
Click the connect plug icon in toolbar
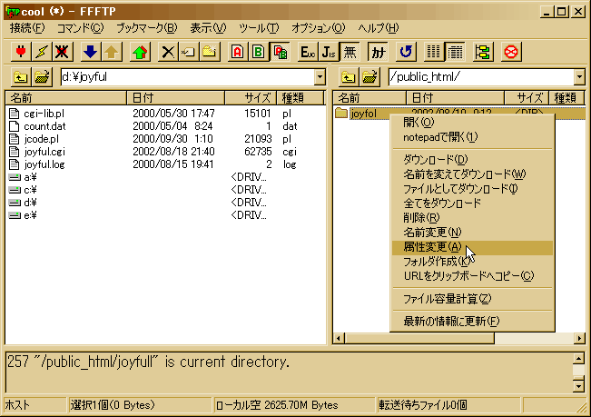pos(19,52)
